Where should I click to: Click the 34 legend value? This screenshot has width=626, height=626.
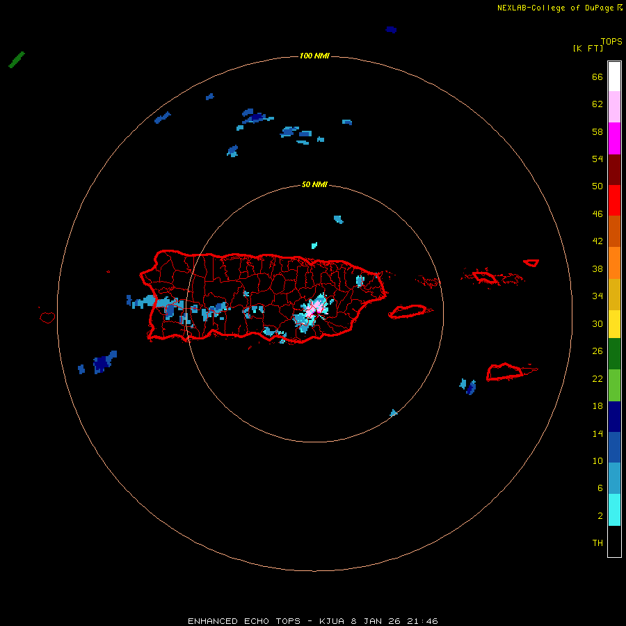tap(597, 296)
